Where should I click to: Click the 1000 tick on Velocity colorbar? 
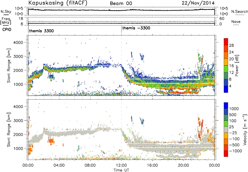point(234,109)
